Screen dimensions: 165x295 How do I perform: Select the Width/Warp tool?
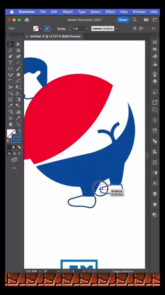11,87
